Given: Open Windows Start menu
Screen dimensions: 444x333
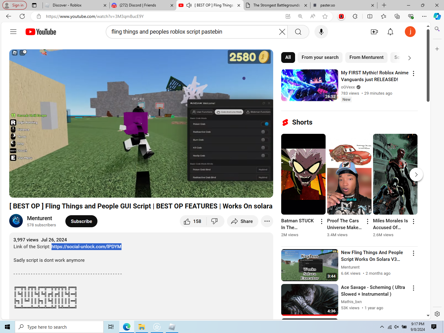Looking at the screenshot, I should pos(7,327).
